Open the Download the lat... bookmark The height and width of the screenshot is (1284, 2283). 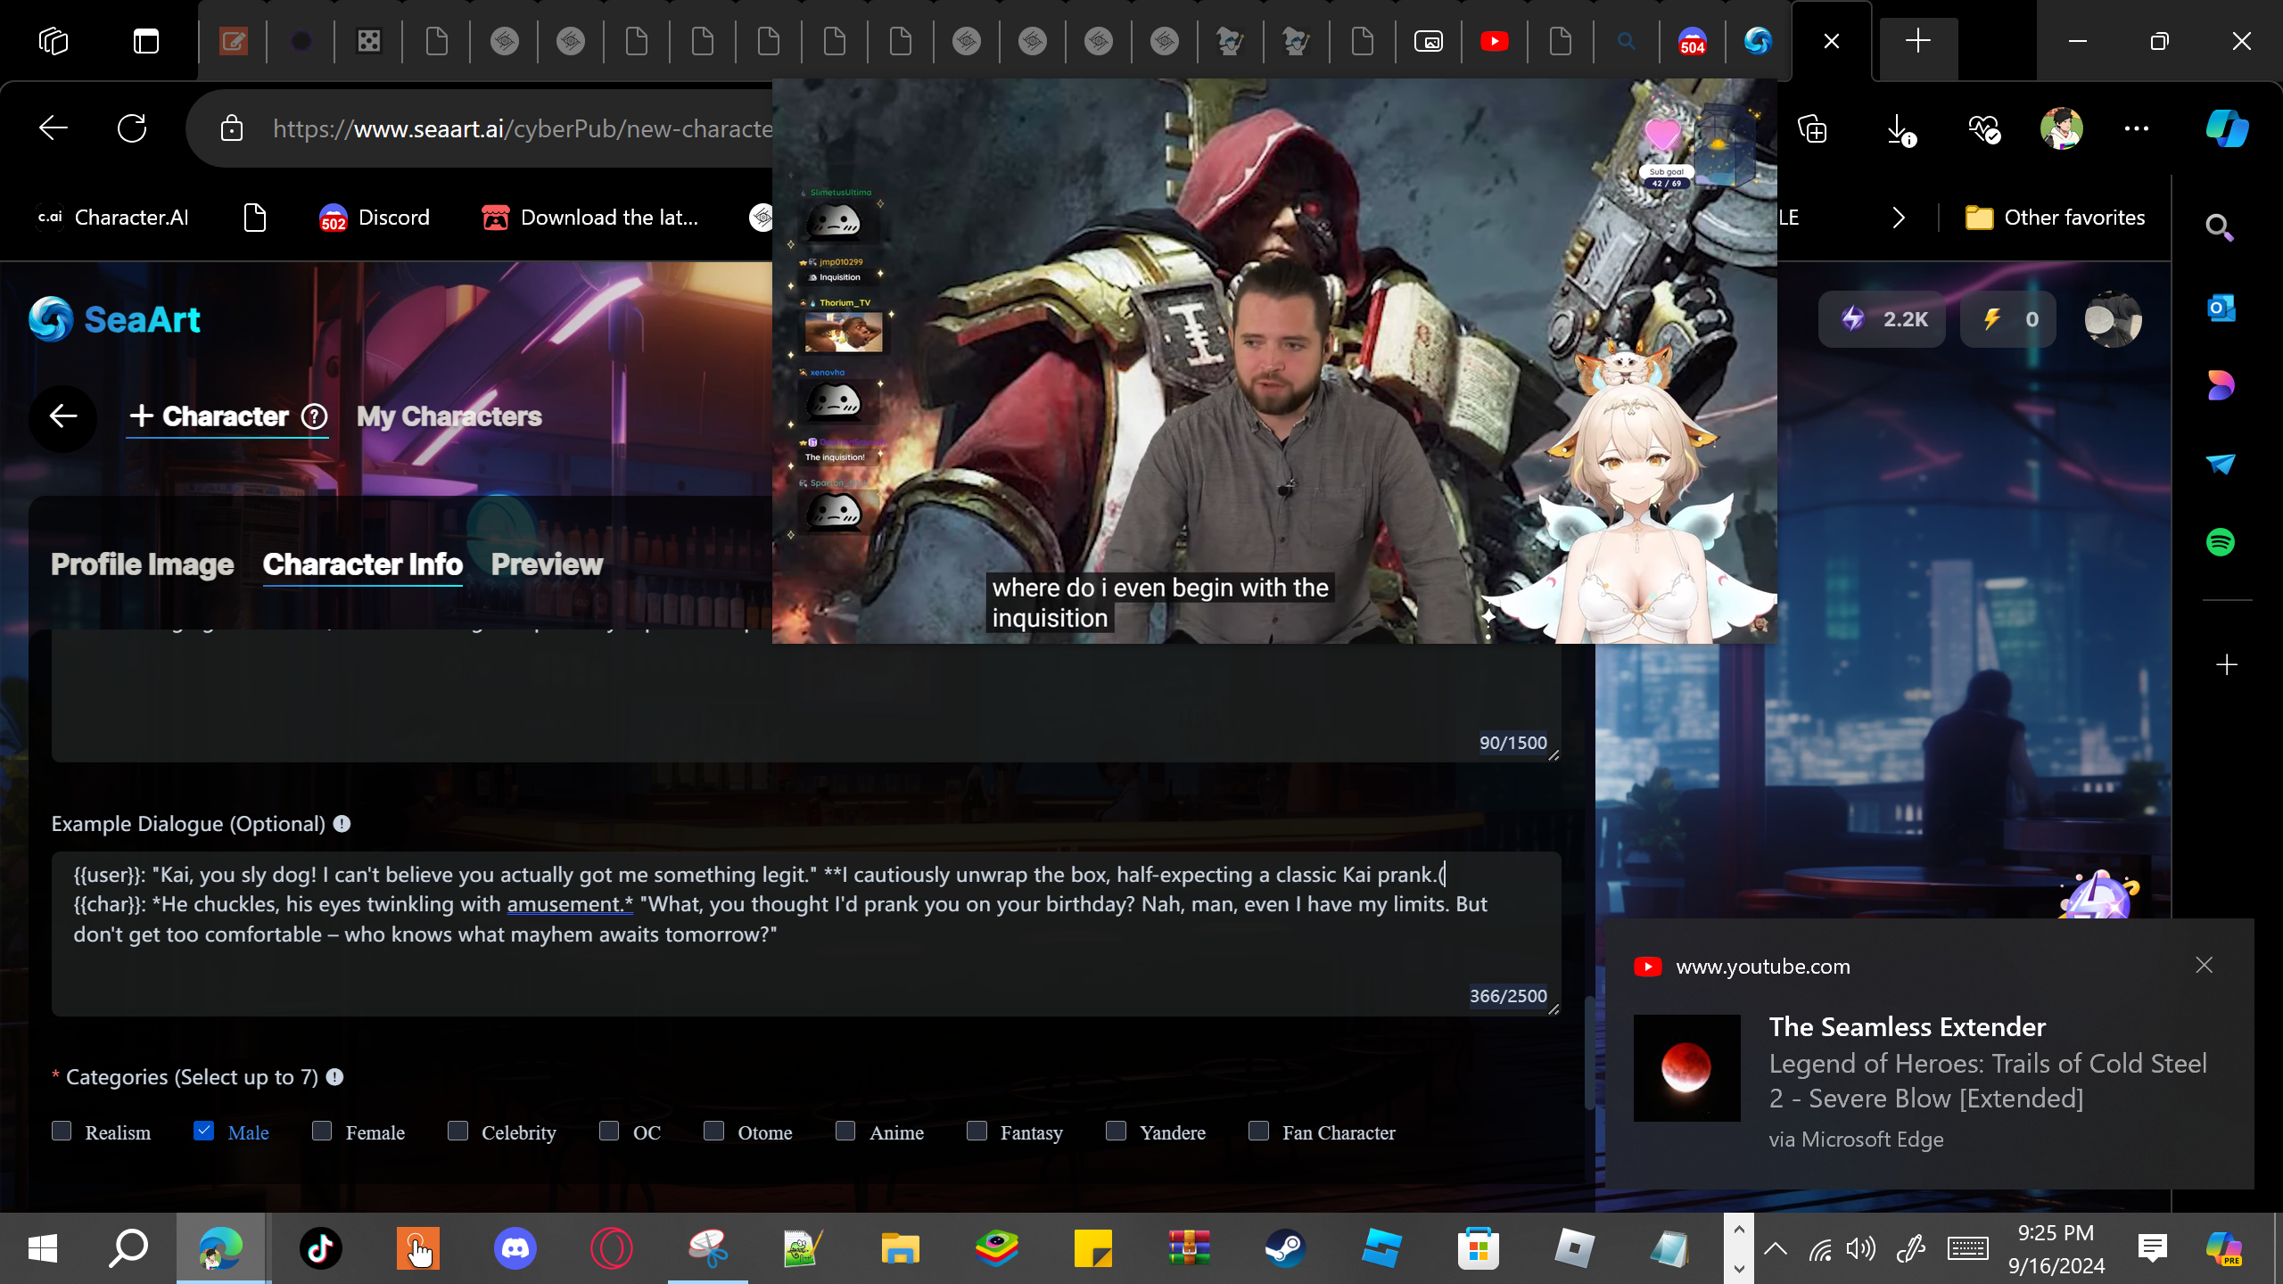click(x=590, y=218)
